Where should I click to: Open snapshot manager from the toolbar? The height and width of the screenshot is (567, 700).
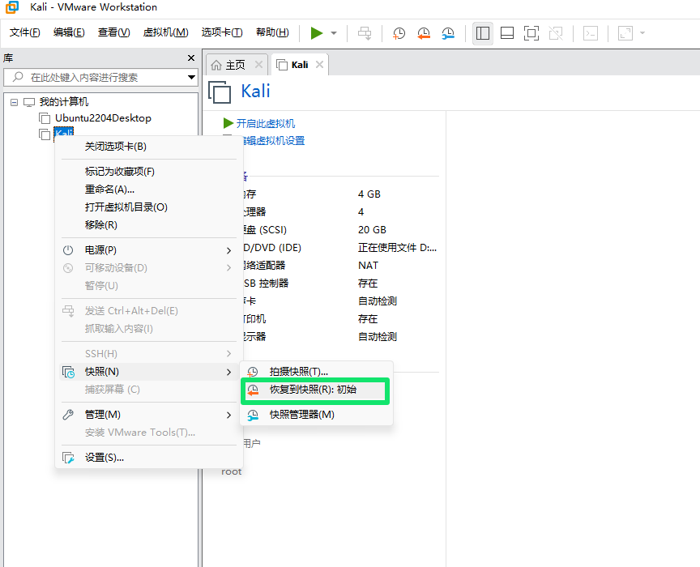click(x=448, y=33)
